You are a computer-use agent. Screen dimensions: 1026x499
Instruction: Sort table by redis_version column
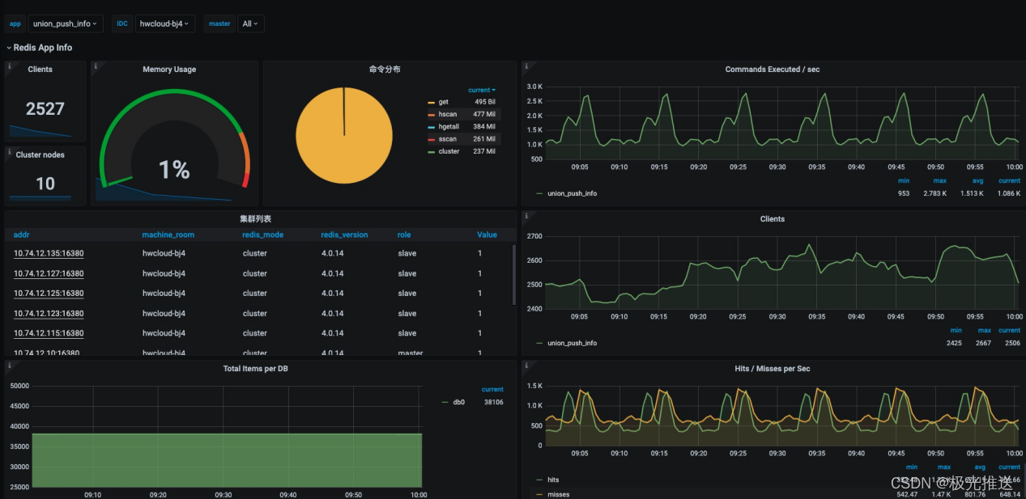point(344,235)
